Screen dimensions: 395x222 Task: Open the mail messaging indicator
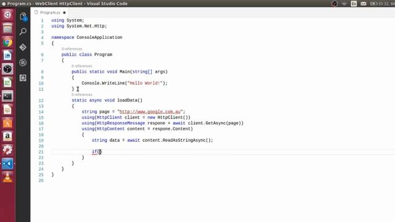pyautogui.click(x=364, y=4)
